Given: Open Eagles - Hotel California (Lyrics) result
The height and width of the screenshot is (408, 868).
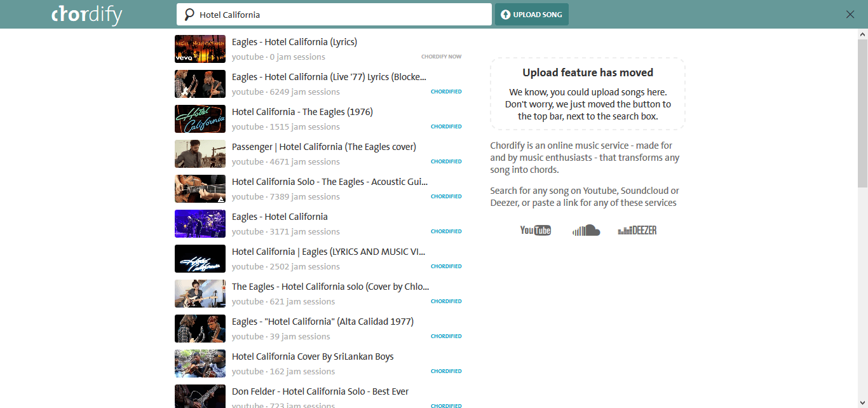Looking at the screenshot, I should (x=294, y=42).
